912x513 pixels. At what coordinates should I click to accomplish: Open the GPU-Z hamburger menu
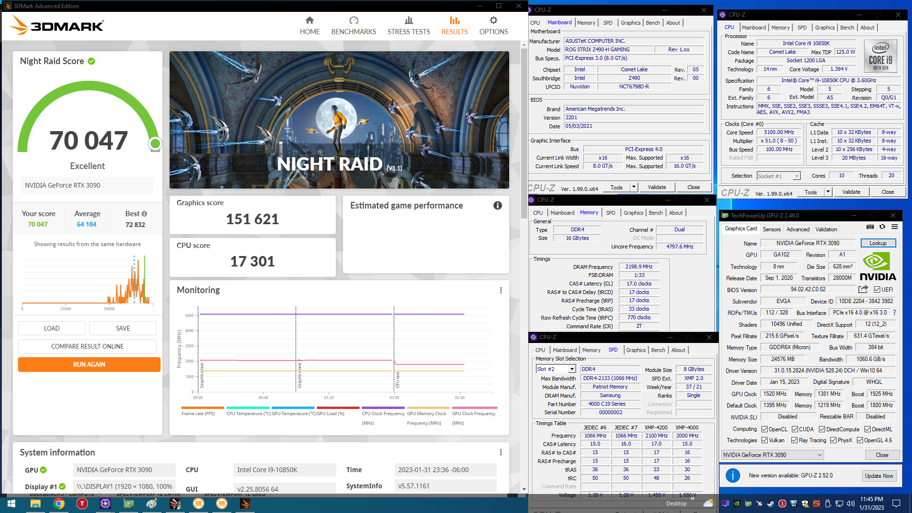tap(894, 227)
